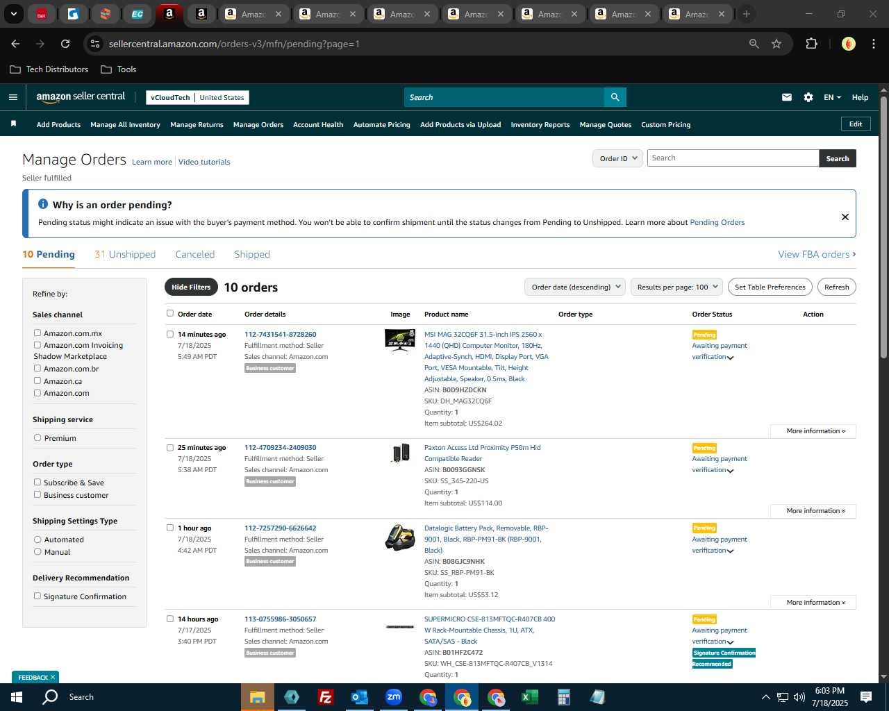The width and height of the screenshot is (889, 711).
Task: Click the Edit favorites bar button
Action: click(856, 124)
